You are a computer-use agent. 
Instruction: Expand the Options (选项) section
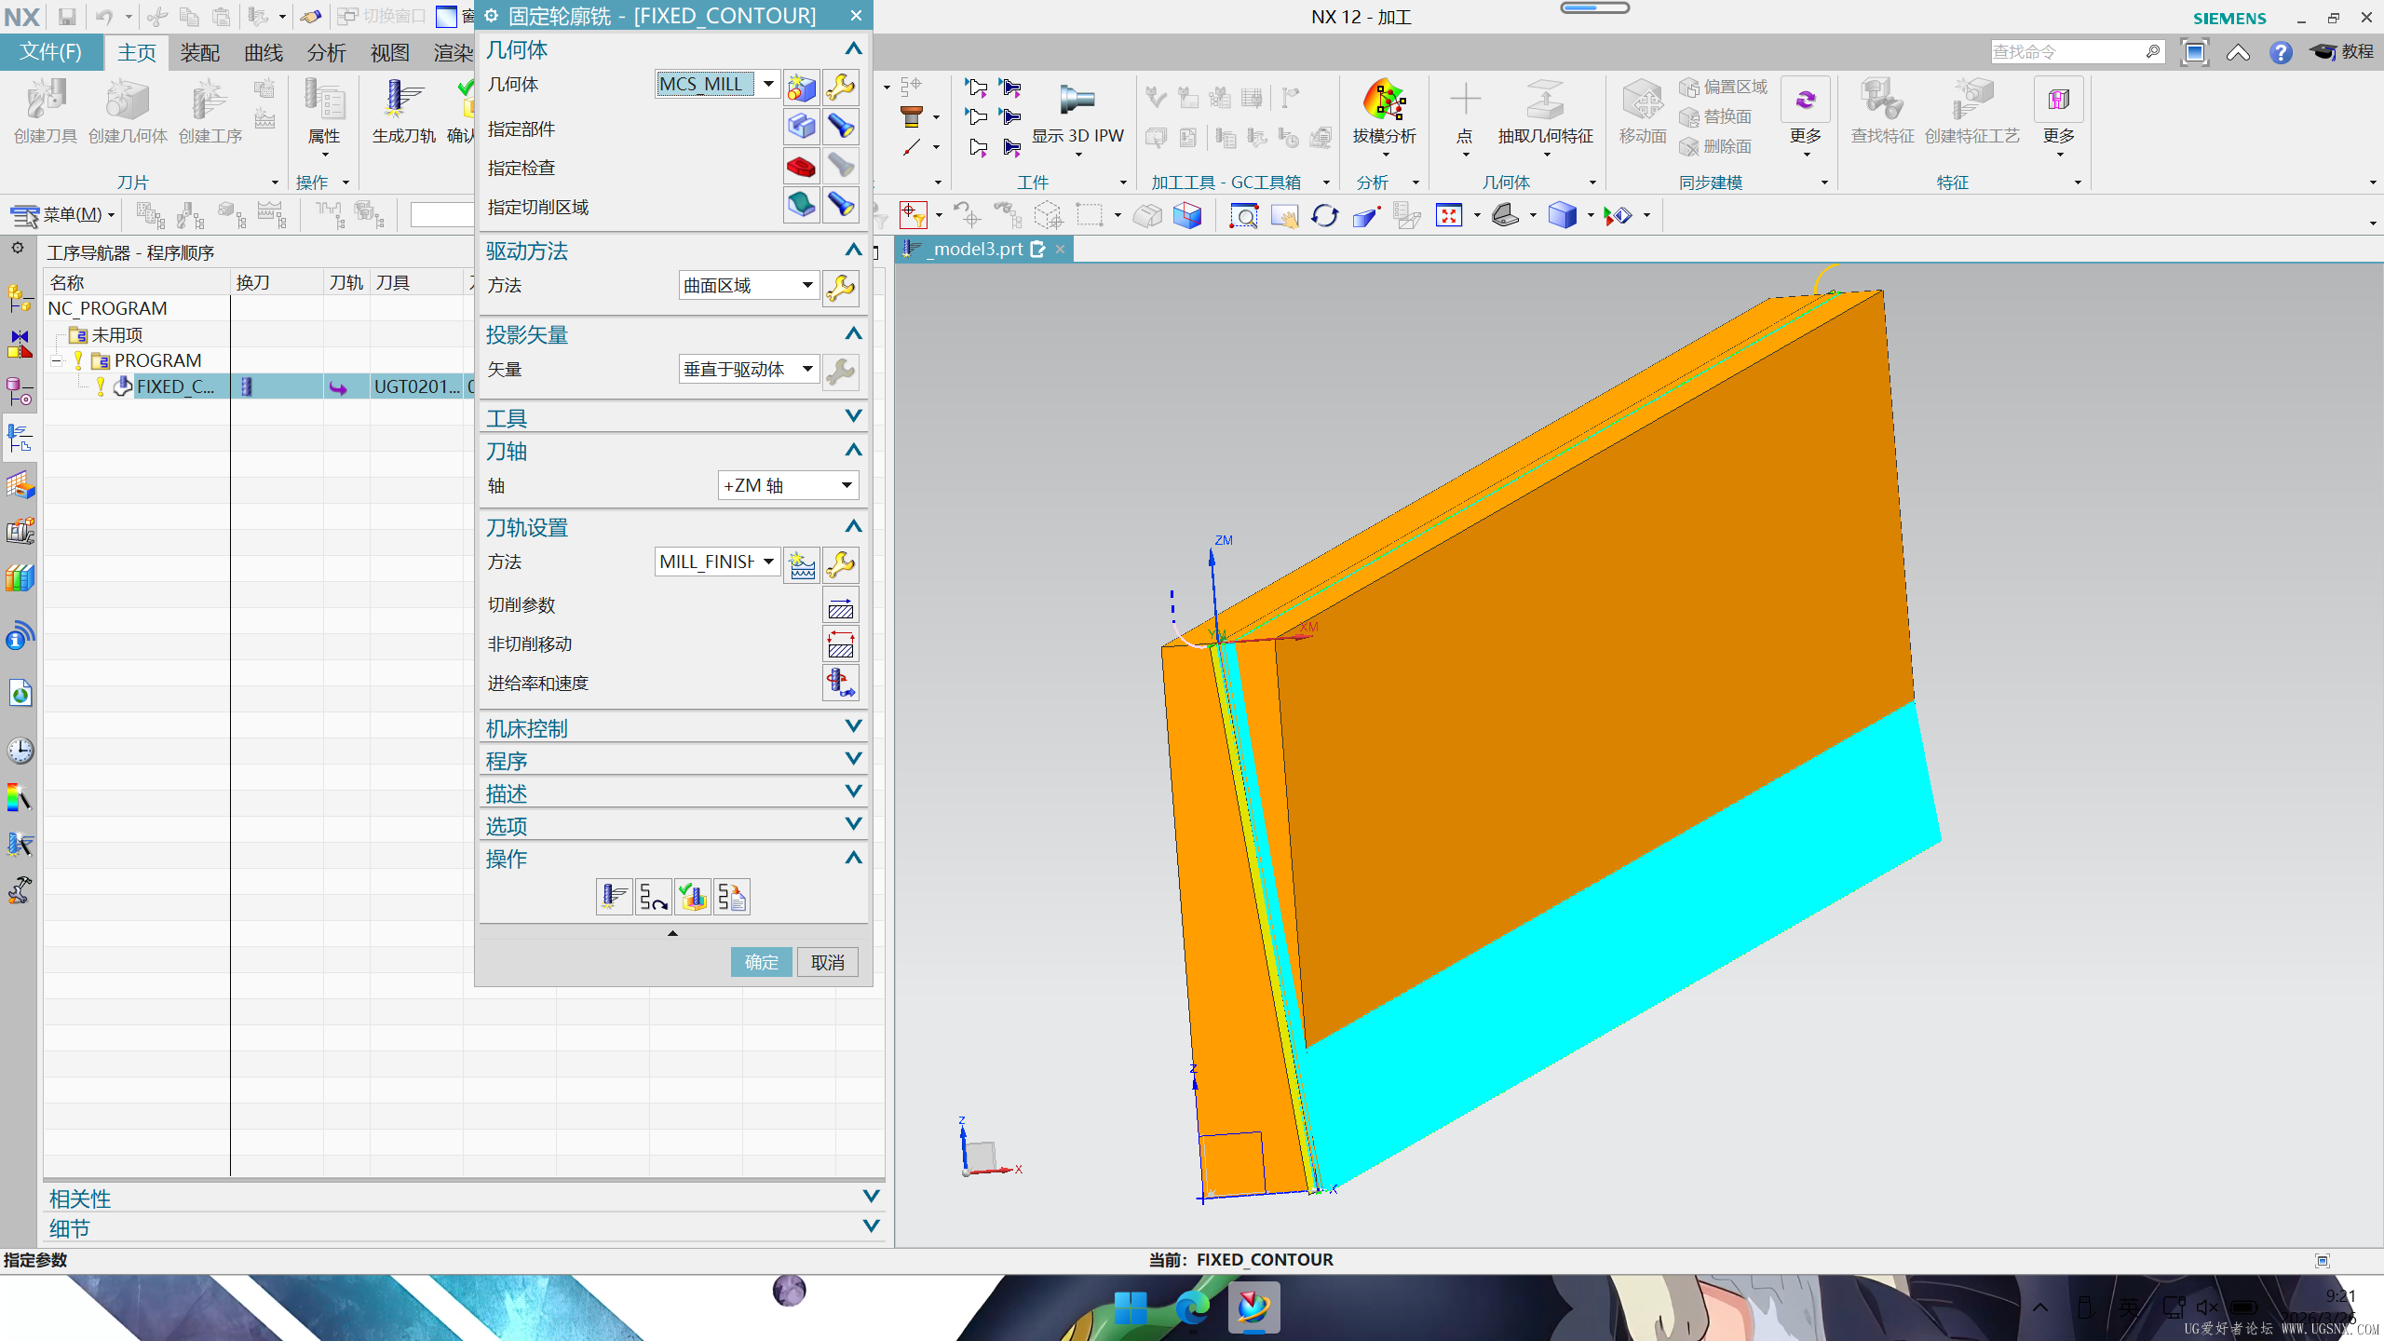click(852, 825)
